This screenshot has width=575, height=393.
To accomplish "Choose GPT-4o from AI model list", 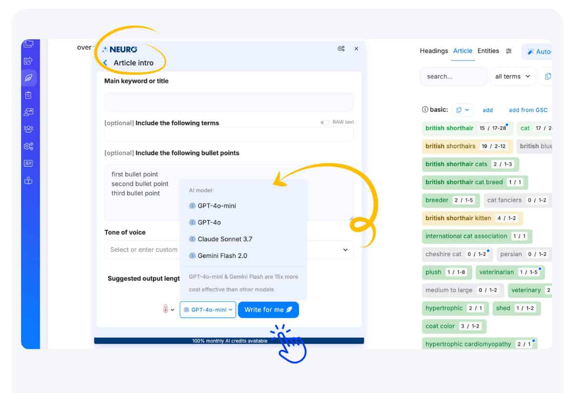I will [x=205, y=222].
